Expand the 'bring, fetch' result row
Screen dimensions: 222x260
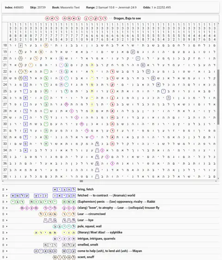[7, 189]
